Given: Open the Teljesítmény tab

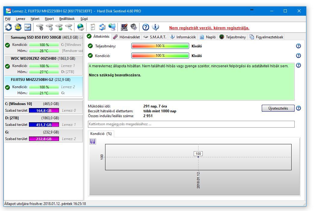Looking at the screenshot, I should 233,37.
